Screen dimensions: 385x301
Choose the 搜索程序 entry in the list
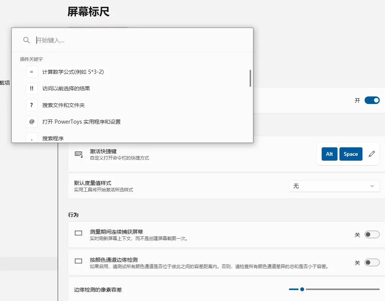[x=53, y=138]
